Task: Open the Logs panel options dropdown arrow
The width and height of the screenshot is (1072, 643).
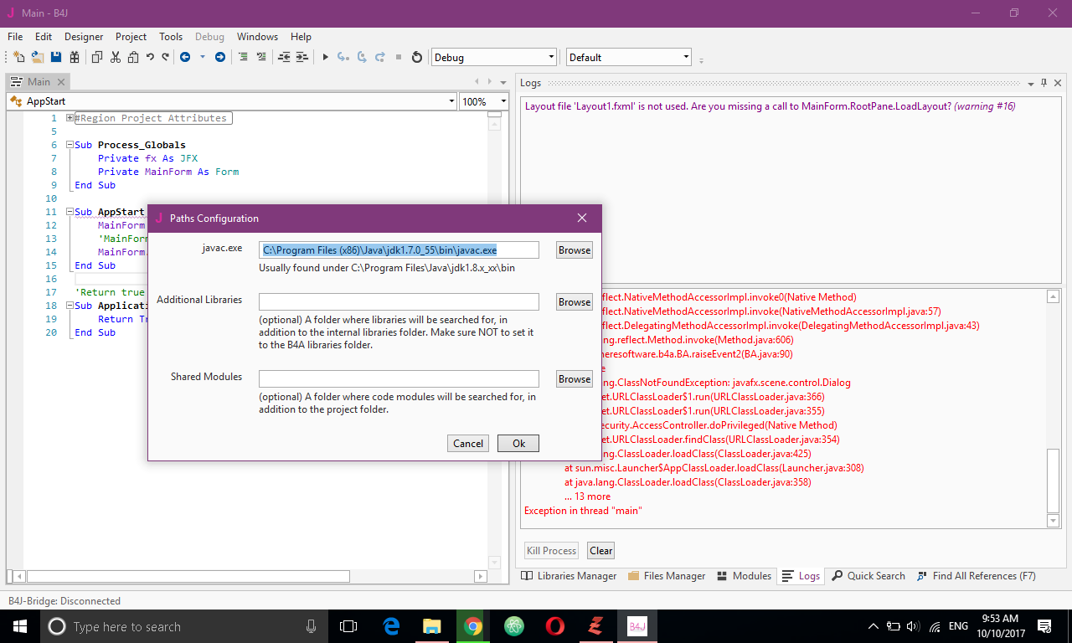Action: (1030, 83)
